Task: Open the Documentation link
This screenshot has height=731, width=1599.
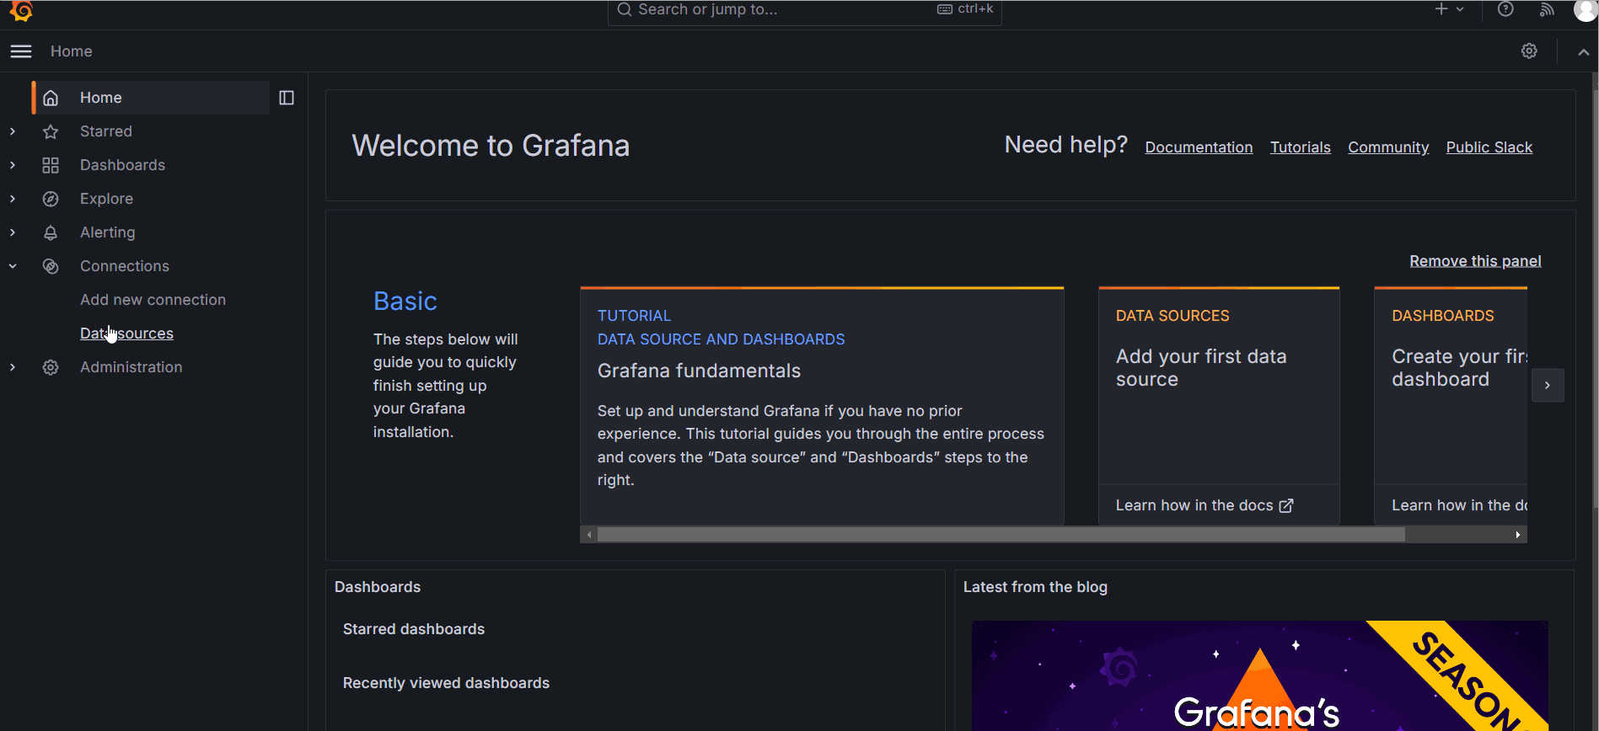Action: pyautogui.click(x=1199, y=147)
